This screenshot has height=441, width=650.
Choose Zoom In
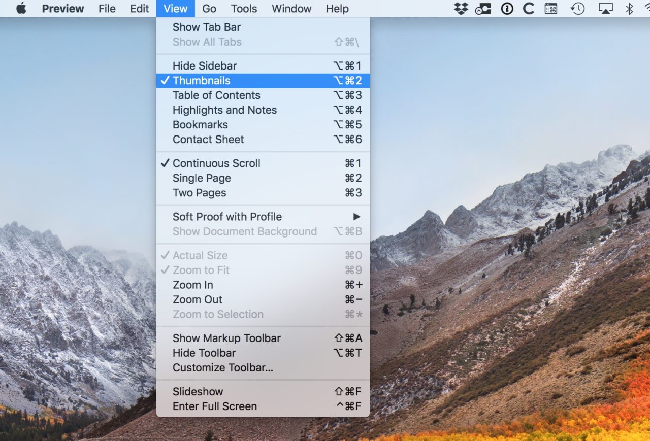coord(263,285)
